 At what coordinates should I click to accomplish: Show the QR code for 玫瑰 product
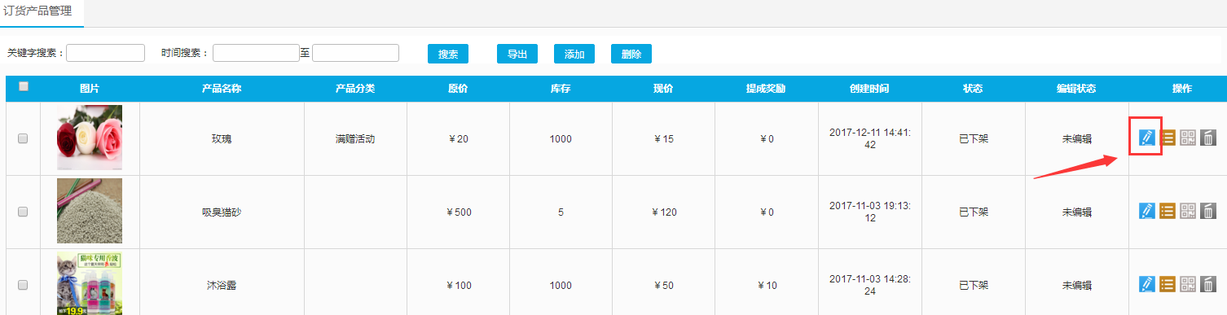point(1188,138)
